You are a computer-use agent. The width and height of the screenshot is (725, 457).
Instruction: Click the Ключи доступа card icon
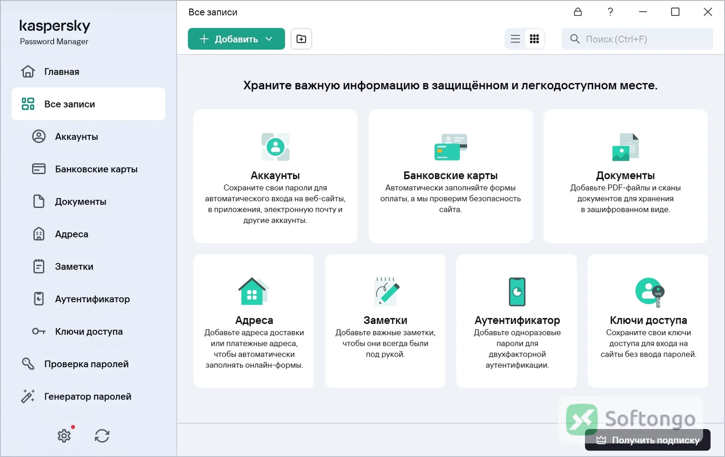649,292
